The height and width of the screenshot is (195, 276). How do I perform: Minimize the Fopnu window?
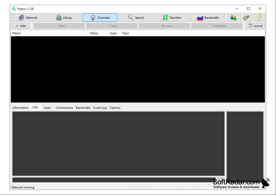(237, 9)
